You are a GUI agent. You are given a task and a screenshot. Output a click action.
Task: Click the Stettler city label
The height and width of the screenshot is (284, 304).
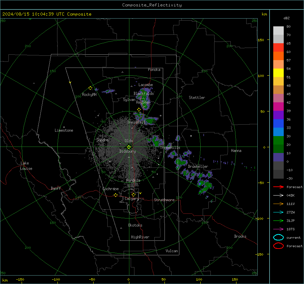pyautogui.click(x=197, y=98)
